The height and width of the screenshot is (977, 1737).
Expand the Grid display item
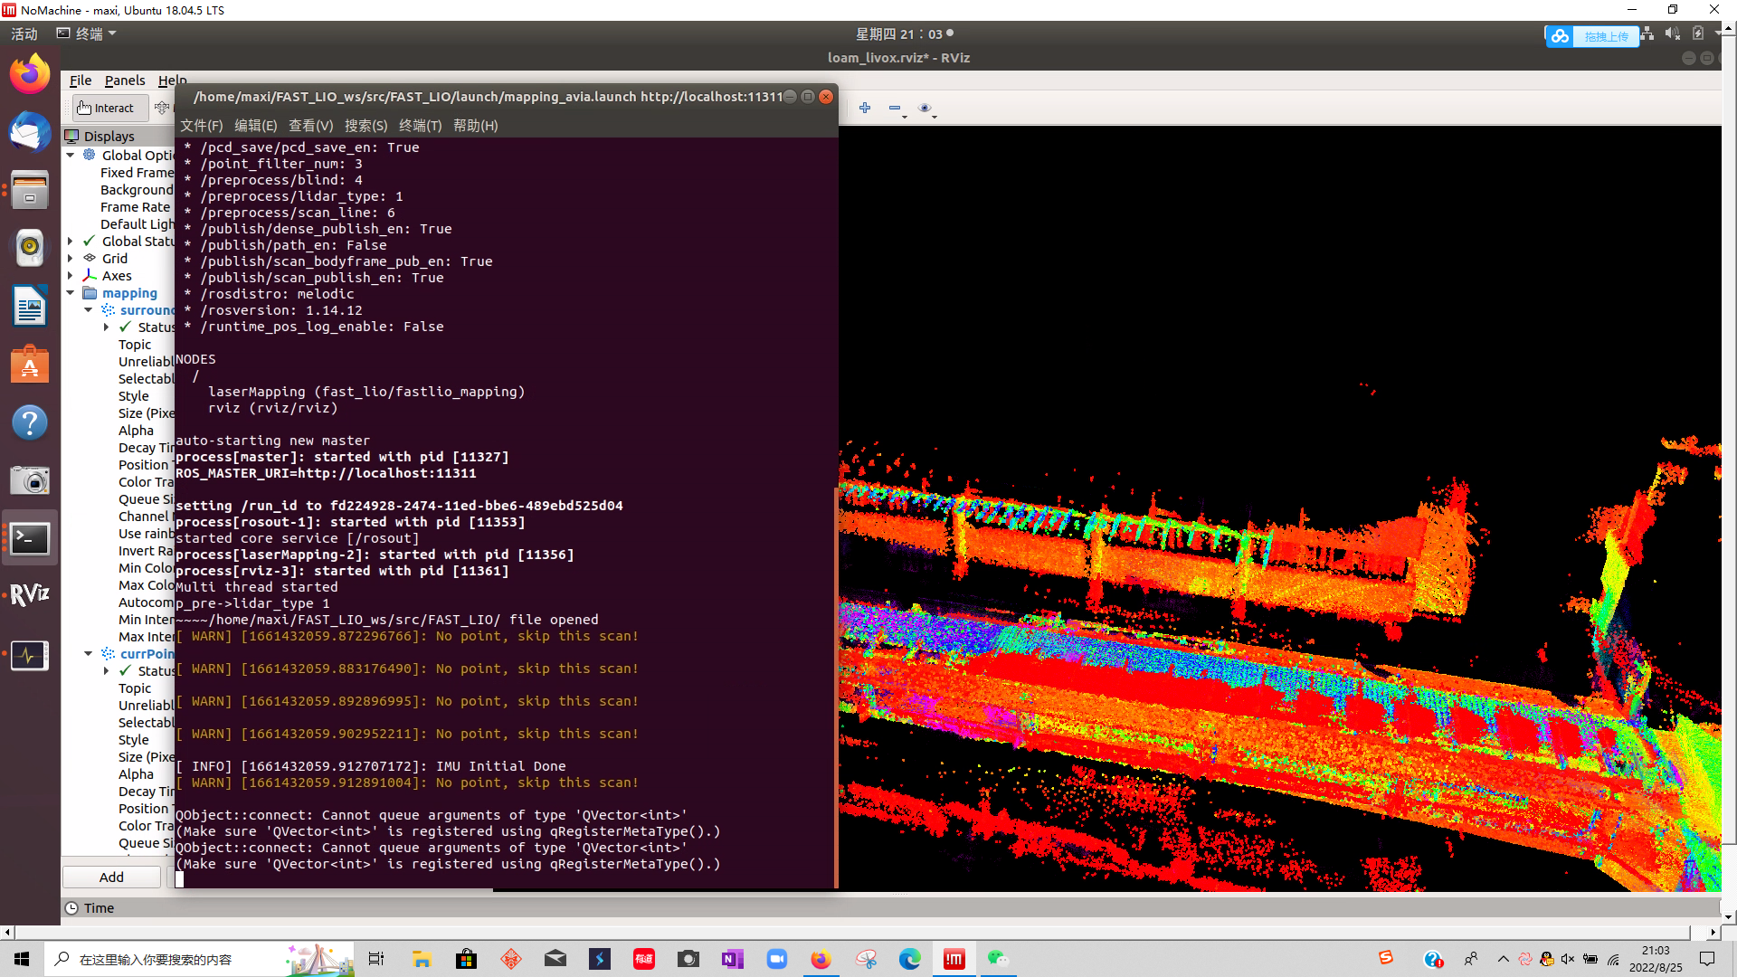click(x=71, y=259)
